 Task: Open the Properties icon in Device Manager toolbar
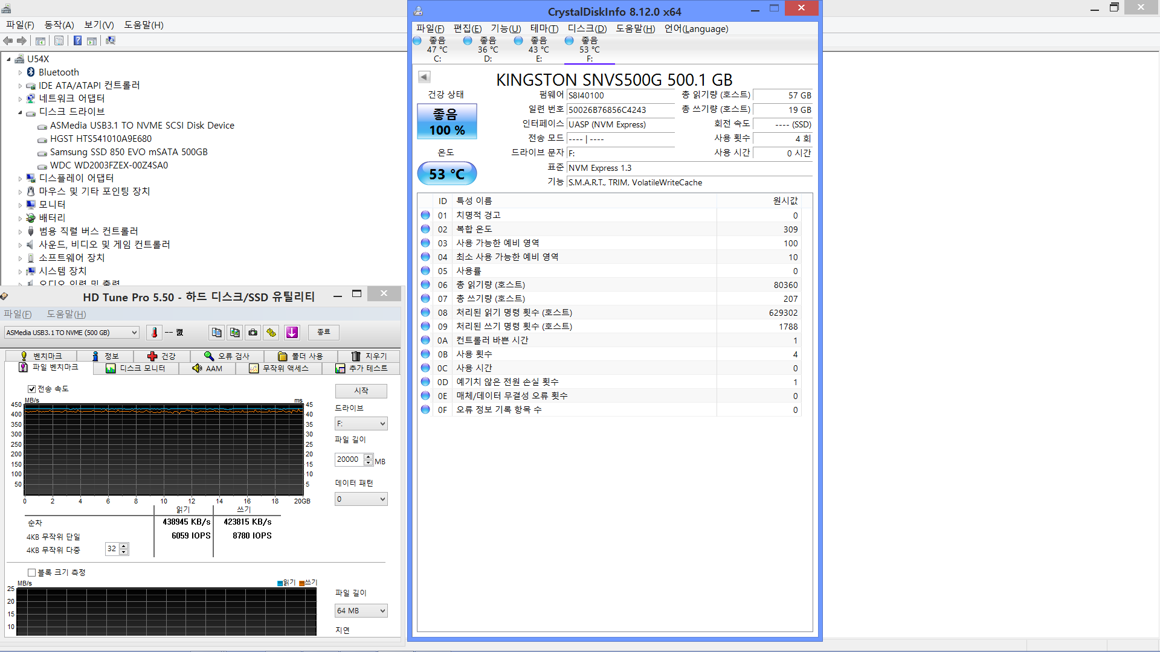[59, 40]
